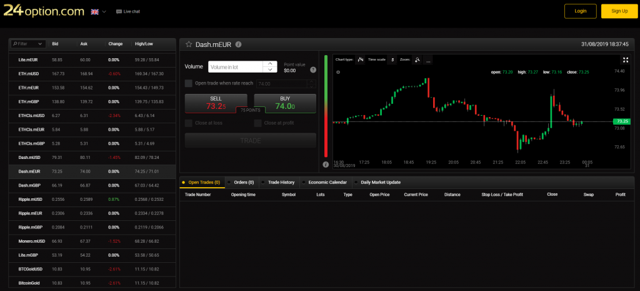
Task: Open Economic Calendar tab
Action: (326, 182)
